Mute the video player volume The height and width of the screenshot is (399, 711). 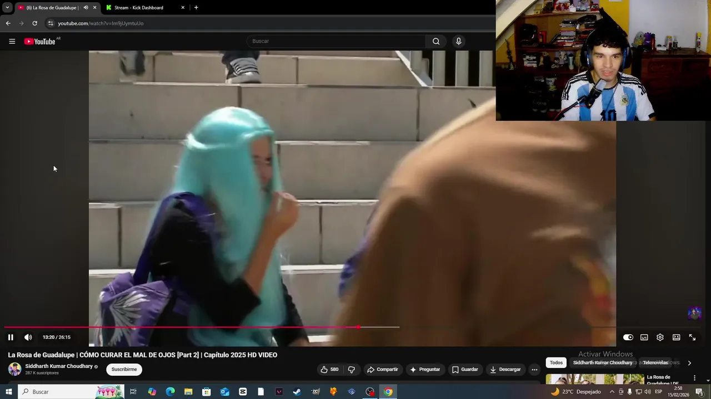coord(28,337)
